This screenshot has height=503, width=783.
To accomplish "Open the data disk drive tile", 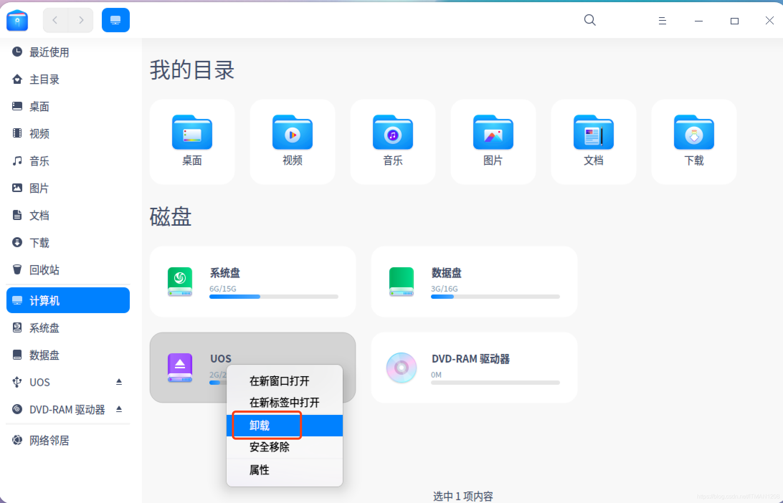I will click(474, 282).
